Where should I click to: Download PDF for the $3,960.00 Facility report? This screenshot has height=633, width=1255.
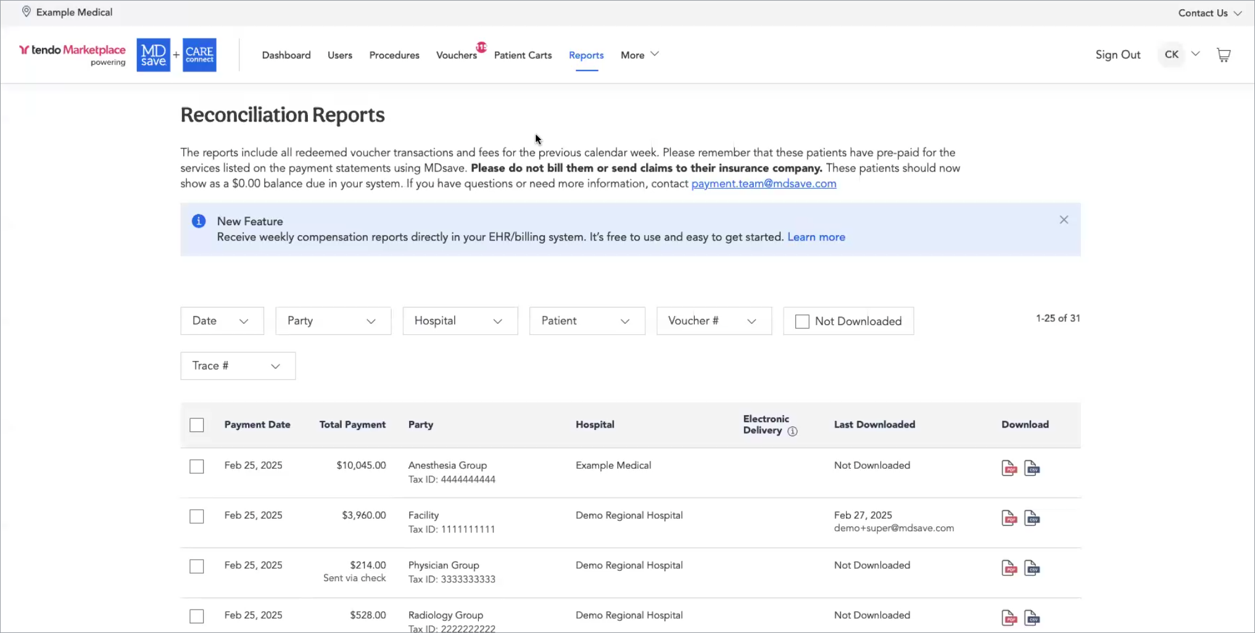(1008, 518)
